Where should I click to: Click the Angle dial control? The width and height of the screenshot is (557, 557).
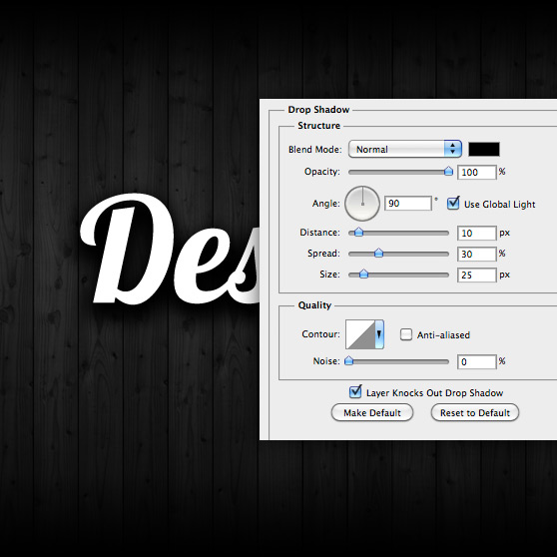click(x=362, y=204)
